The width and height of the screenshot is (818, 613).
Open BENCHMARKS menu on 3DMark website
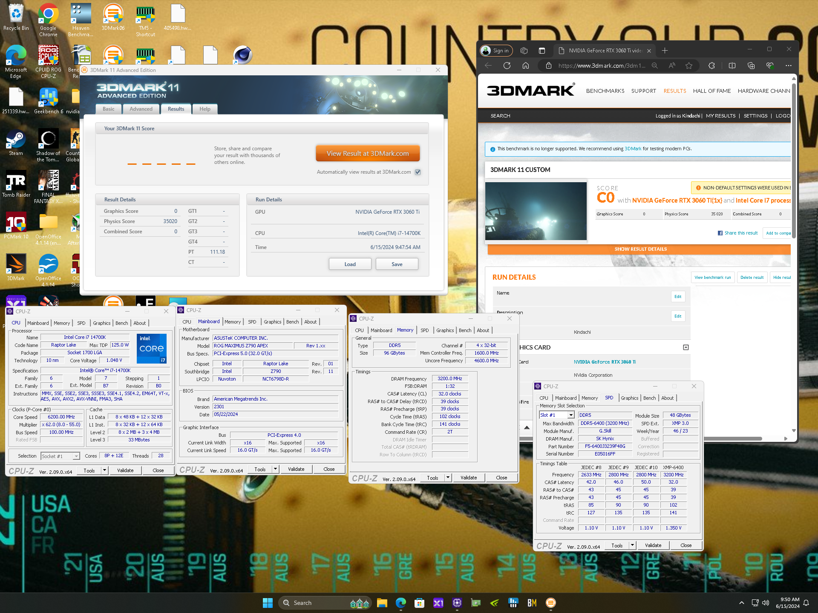point(605,91)
